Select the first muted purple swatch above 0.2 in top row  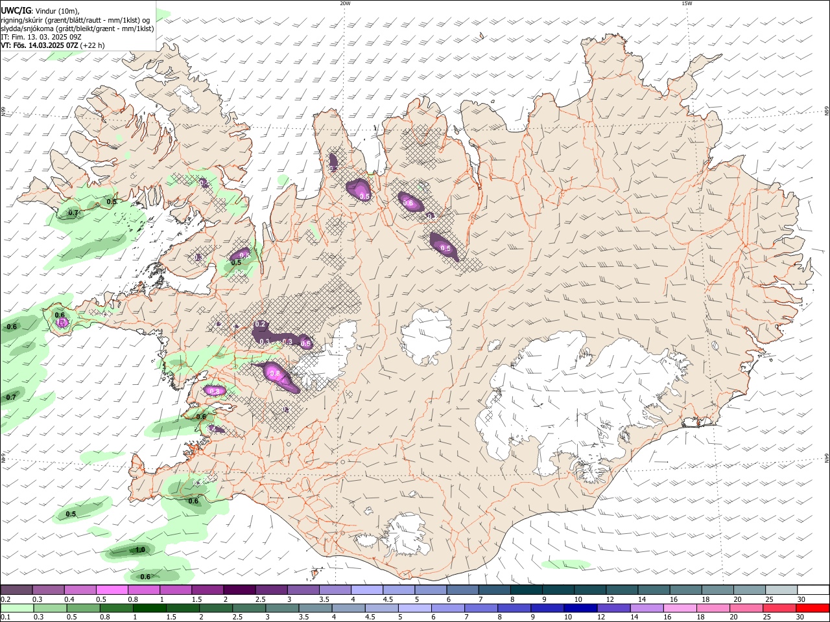(16, 590)
